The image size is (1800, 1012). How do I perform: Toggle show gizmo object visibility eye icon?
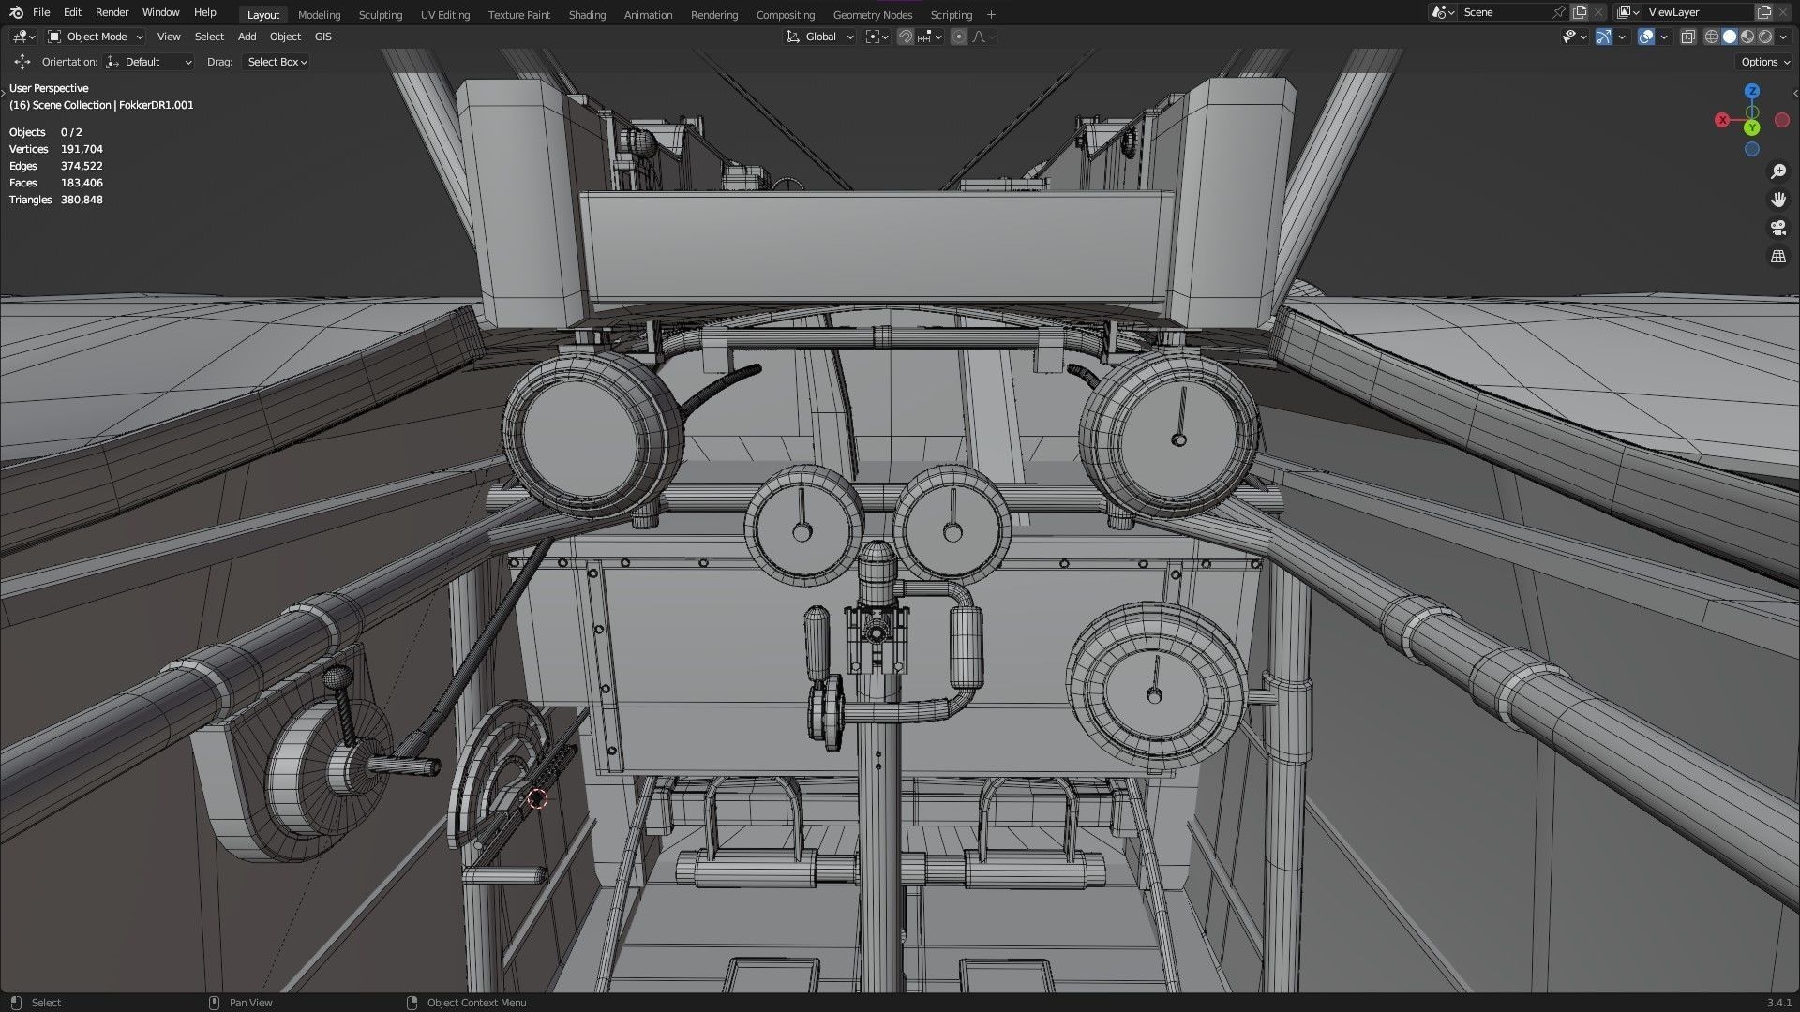pyautogui.click(x=1569, y=37)
